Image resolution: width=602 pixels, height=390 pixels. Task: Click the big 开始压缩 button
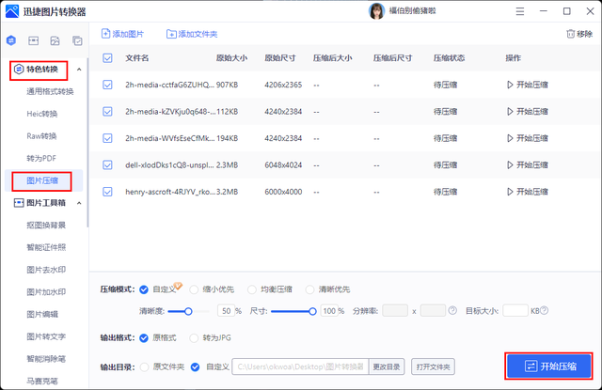click(x=548, y=367)
